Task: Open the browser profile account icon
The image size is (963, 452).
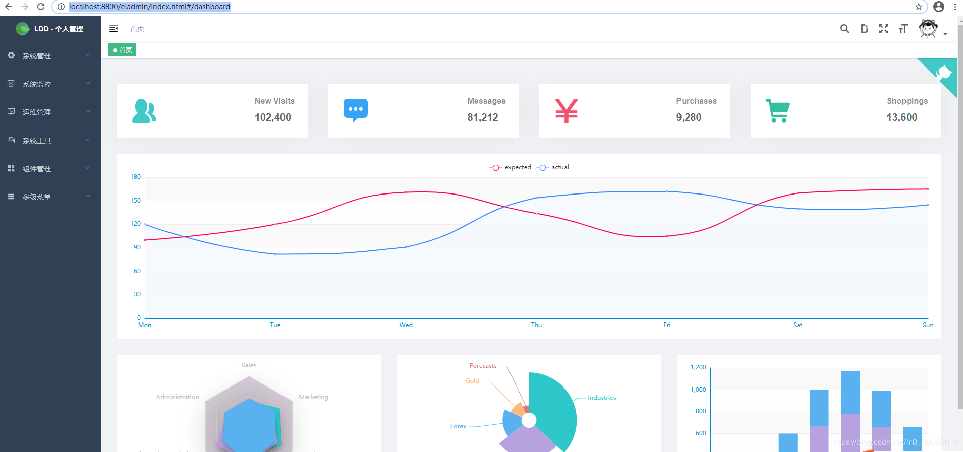Action: (939, 7)
